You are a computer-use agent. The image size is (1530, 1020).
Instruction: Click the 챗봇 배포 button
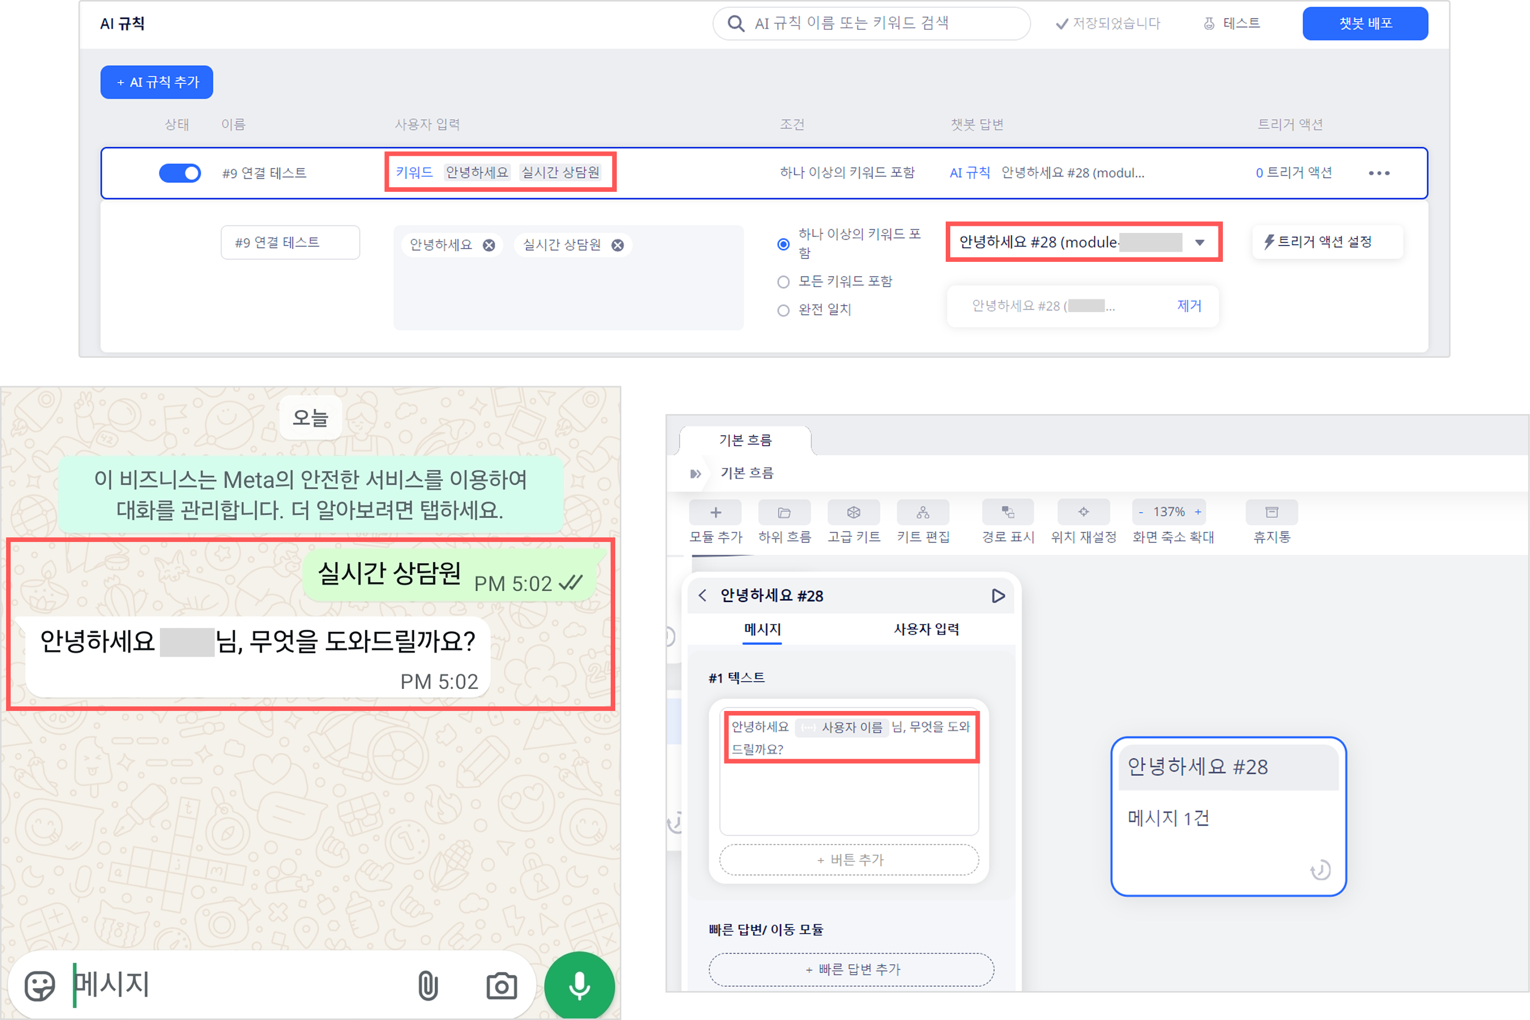point(1365,23)
